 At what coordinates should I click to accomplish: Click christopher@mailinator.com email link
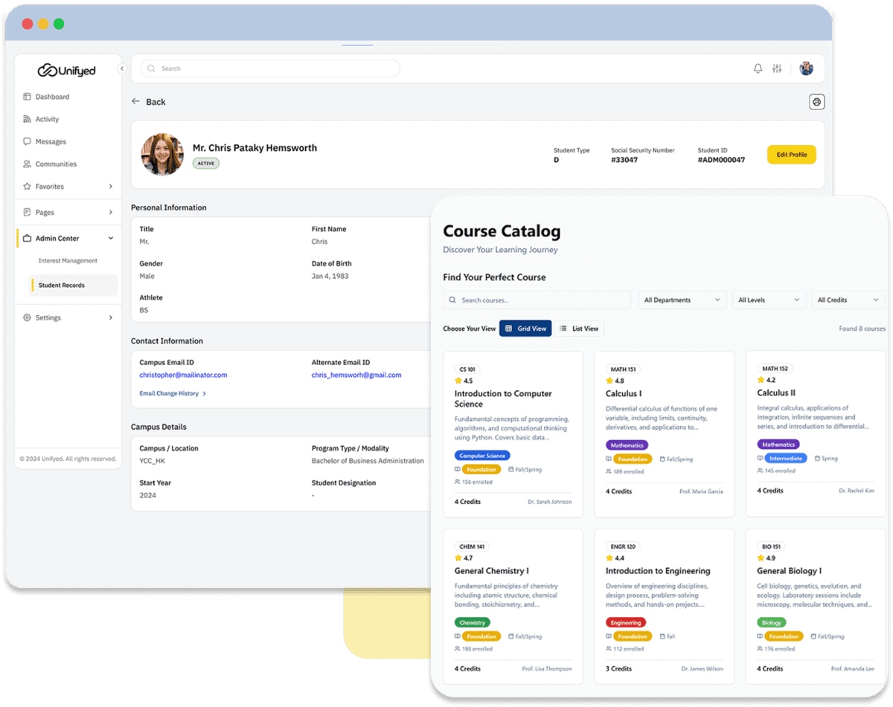coord(183,375)
